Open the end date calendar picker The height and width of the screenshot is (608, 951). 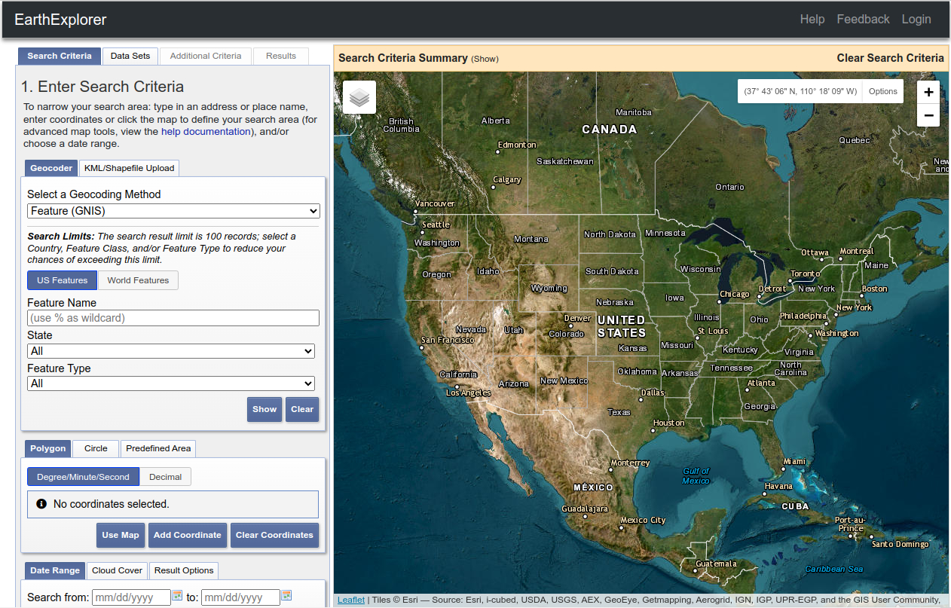pyautogui.click(x=286, y=596)
